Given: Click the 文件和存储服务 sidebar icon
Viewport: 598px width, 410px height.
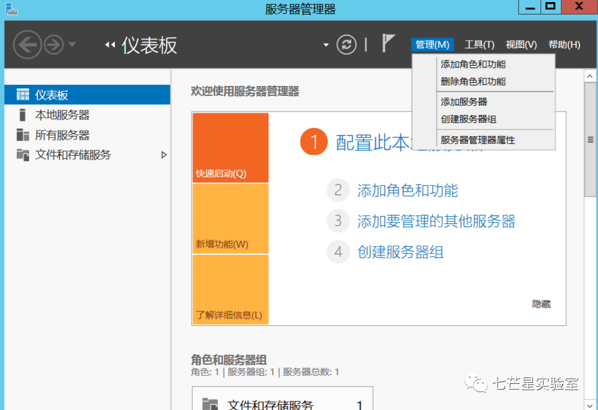Looking at the screenshot, I should [23, 155].
